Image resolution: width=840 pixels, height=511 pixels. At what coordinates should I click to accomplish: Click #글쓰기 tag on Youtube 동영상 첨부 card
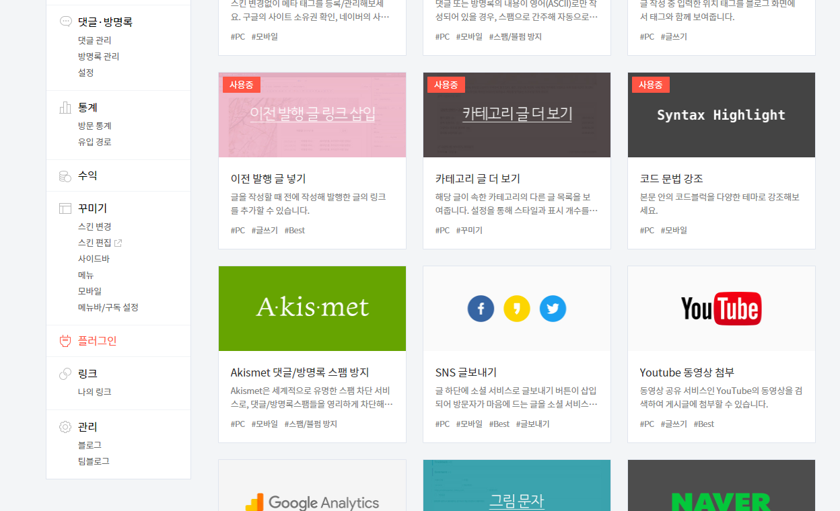click(x=674, y=424)
